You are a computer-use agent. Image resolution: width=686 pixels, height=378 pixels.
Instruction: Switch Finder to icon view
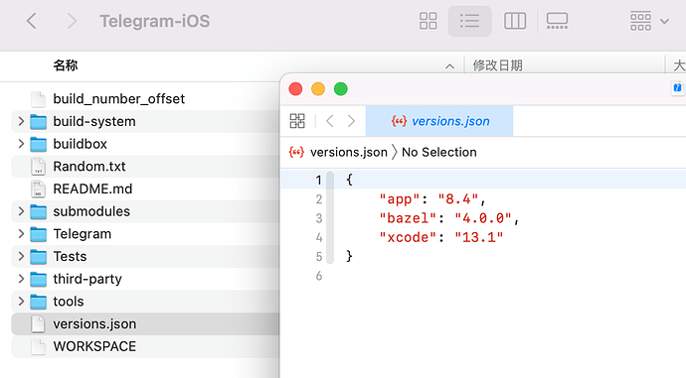(428, 21)
